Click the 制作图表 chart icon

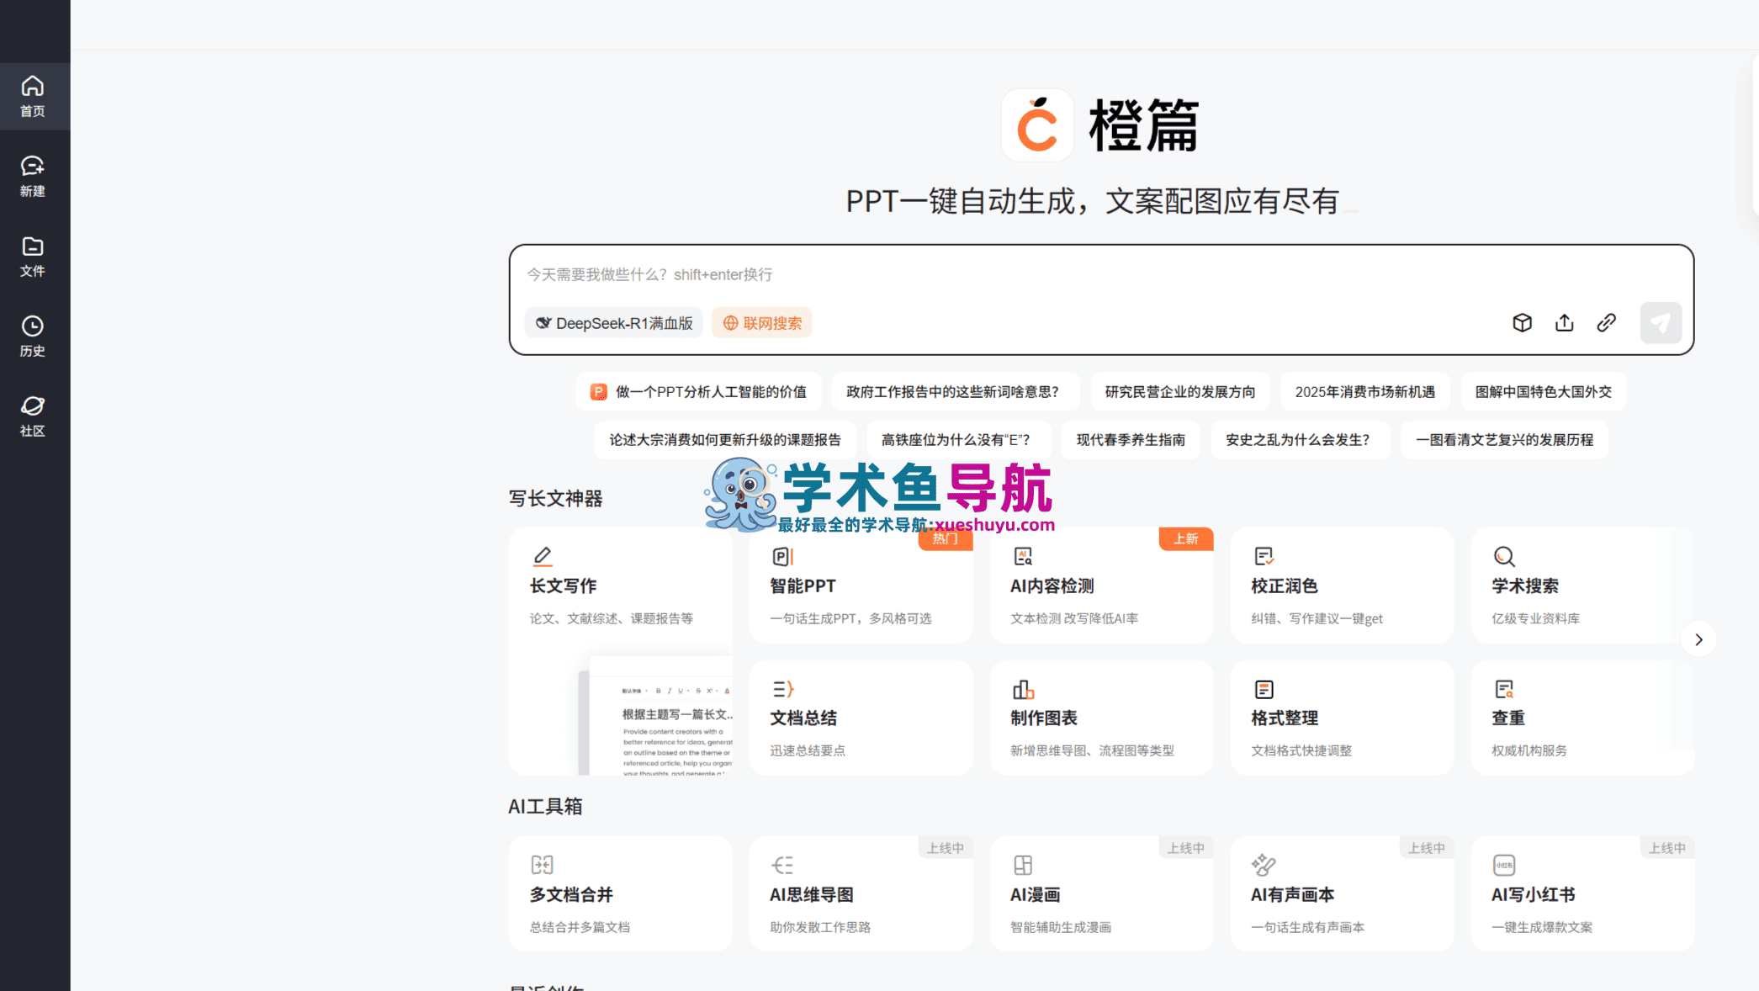1023,689
